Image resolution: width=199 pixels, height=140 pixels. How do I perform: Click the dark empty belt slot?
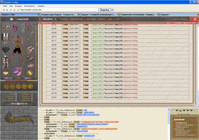(6, 50)
